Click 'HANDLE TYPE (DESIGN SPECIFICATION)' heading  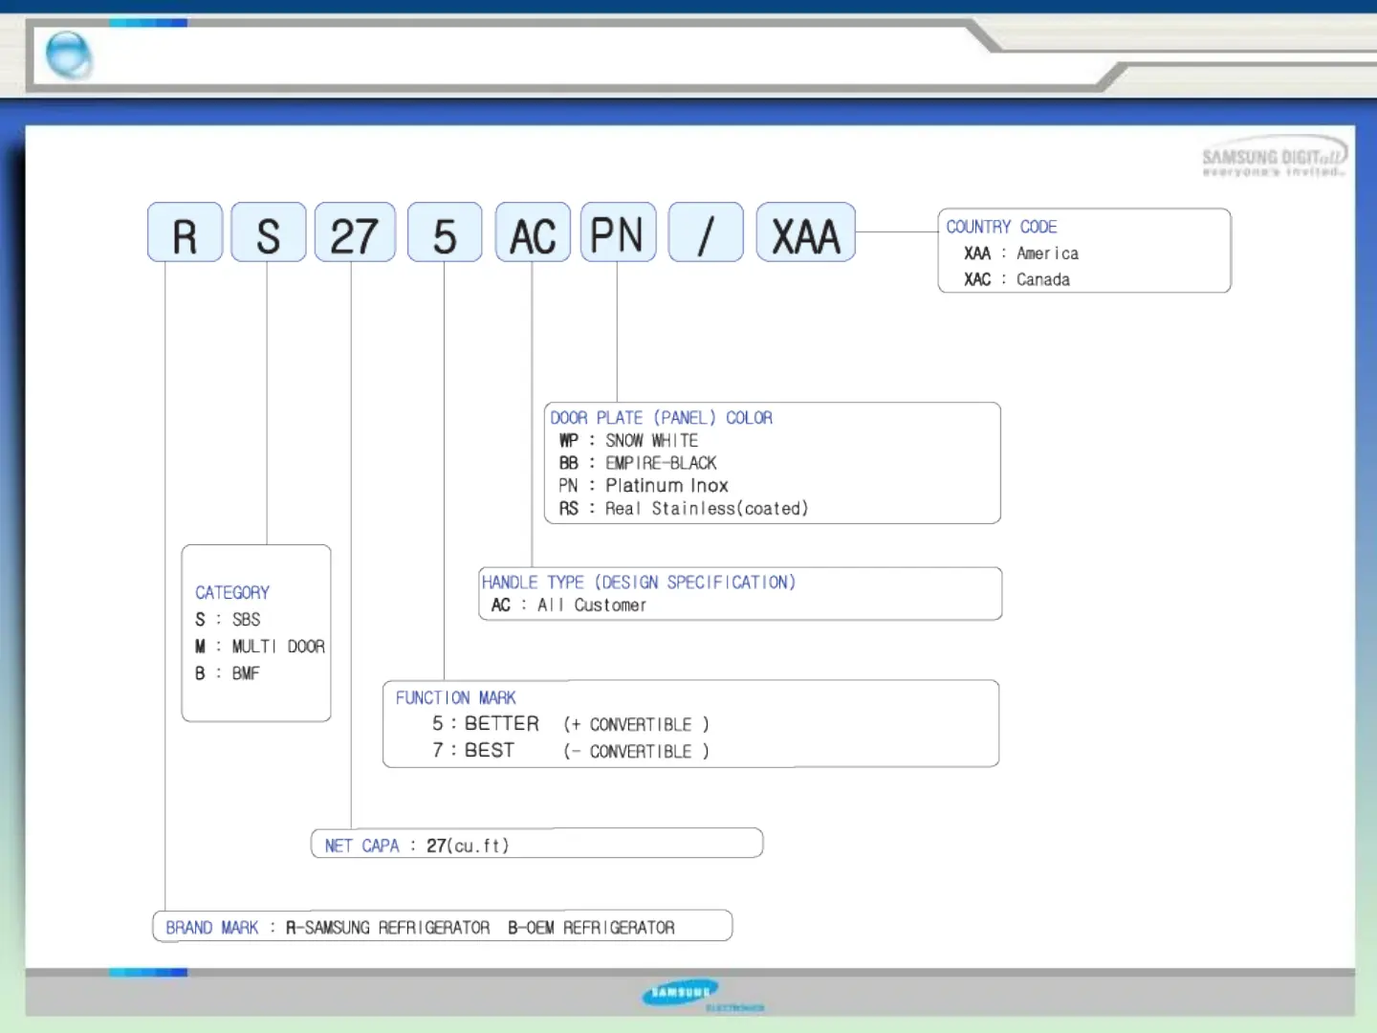tap(639, 582)
